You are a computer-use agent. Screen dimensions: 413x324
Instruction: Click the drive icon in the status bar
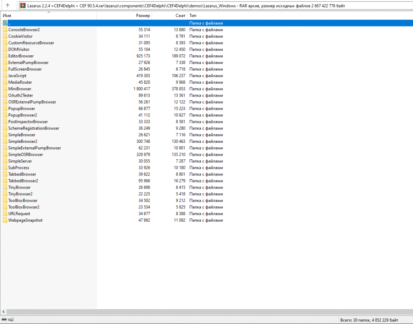click(4, 319)
